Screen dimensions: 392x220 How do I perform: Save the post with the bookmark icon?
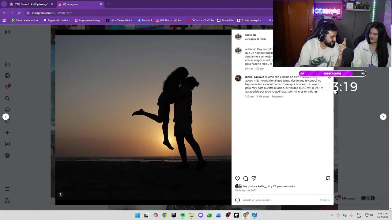tap(328, 178)
